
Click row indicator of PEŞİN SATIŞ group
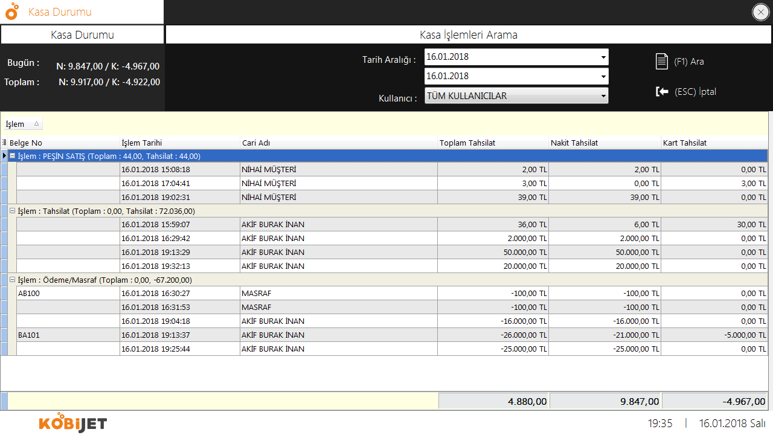4,156
